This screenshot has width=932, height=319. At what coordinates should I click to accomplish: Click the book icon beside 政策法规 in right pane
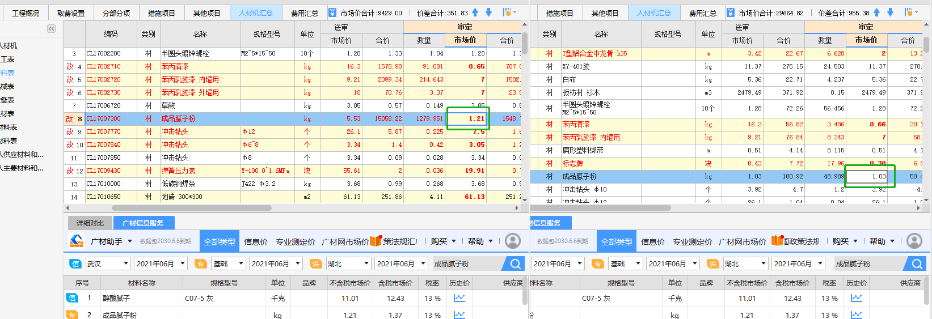pyautogui.click(x=777, y=241)
